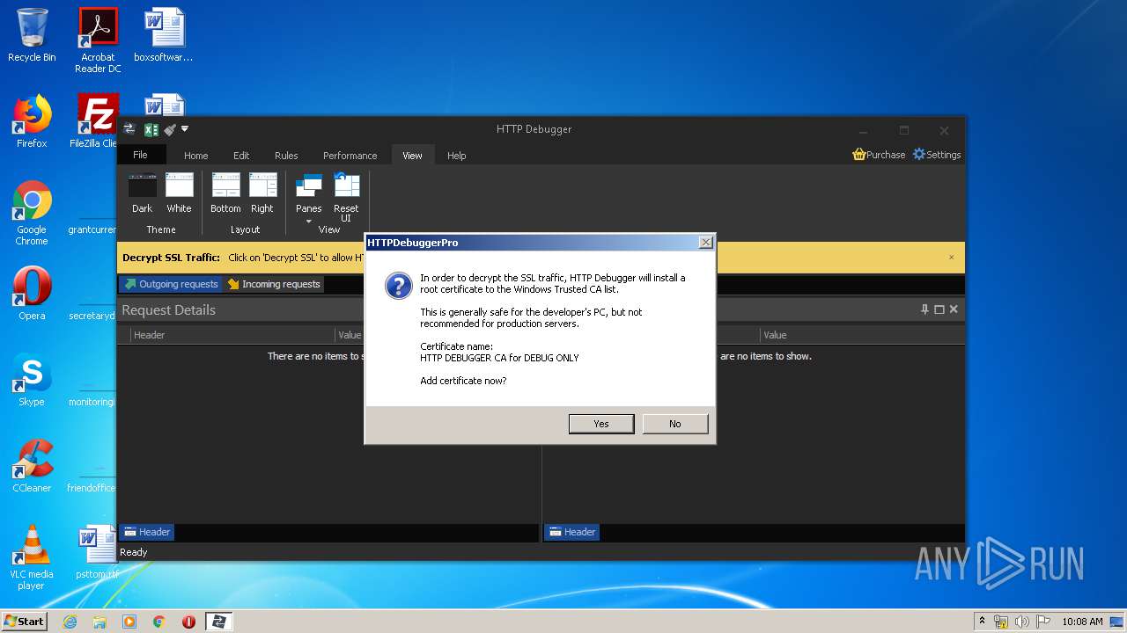Launch Internet Explorer from taskbar
The height and width of the screenshot is (633, 1127).
70,622
